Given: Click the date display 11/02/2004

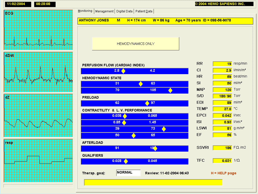Looking at the screenshot, I should (x=18, y=4).
